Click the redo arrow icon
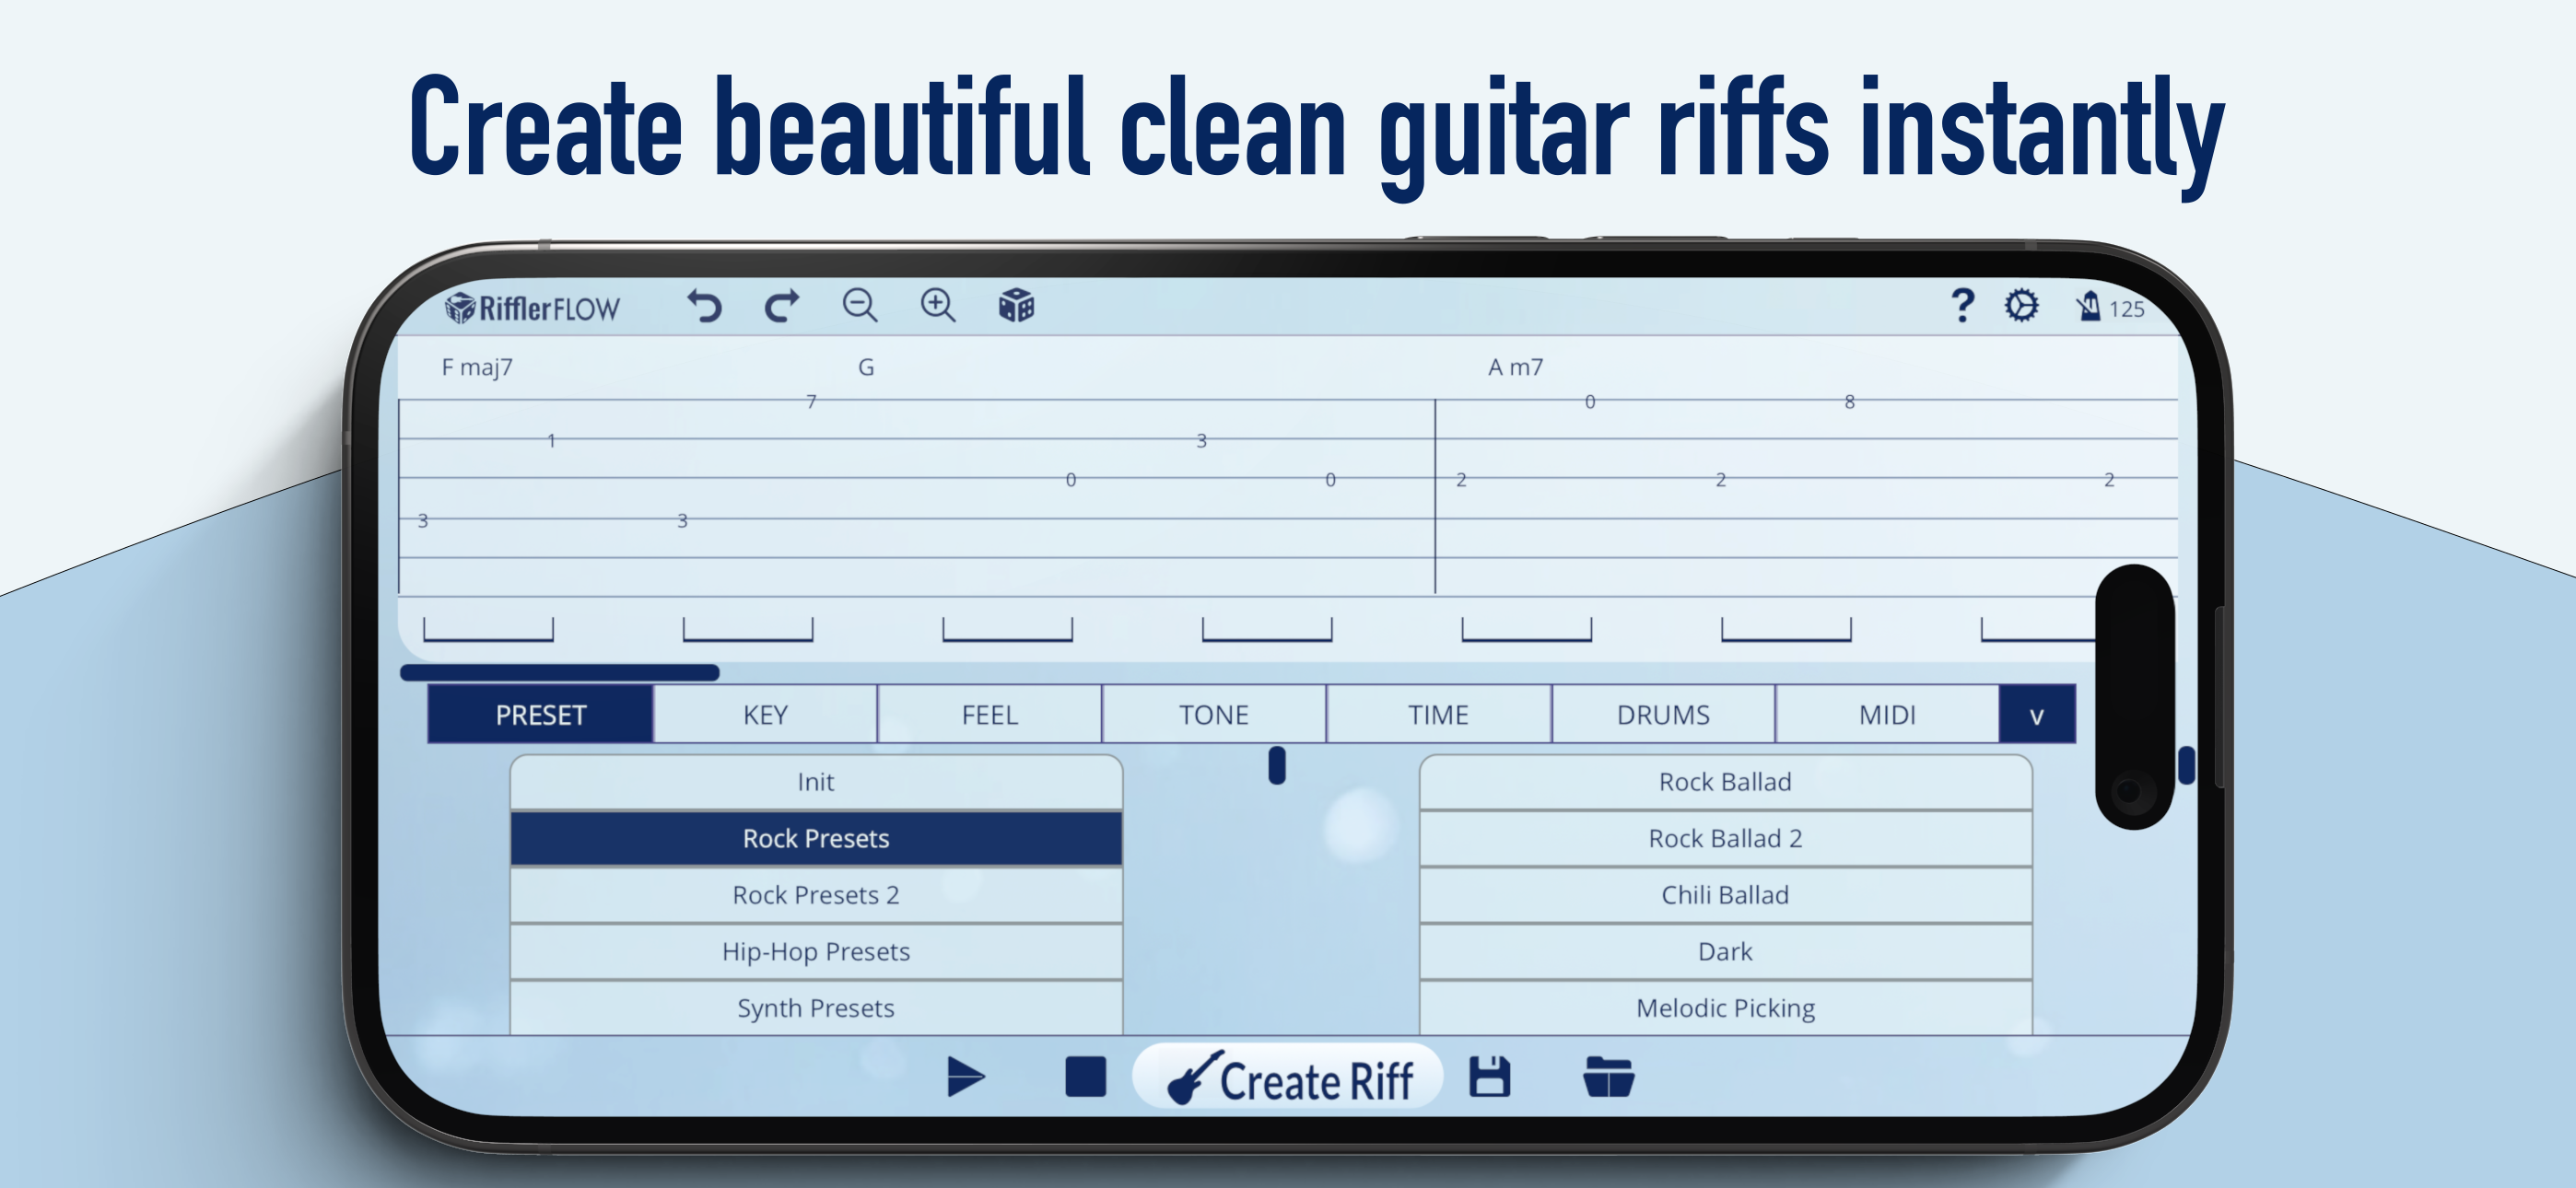Screen dimensions: 2576x1188 [x=782, y=305]
